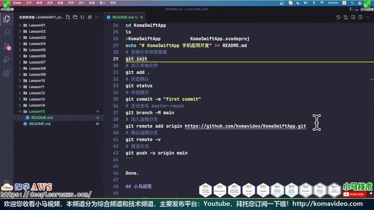Select the Lesson10 folder row

58,80
